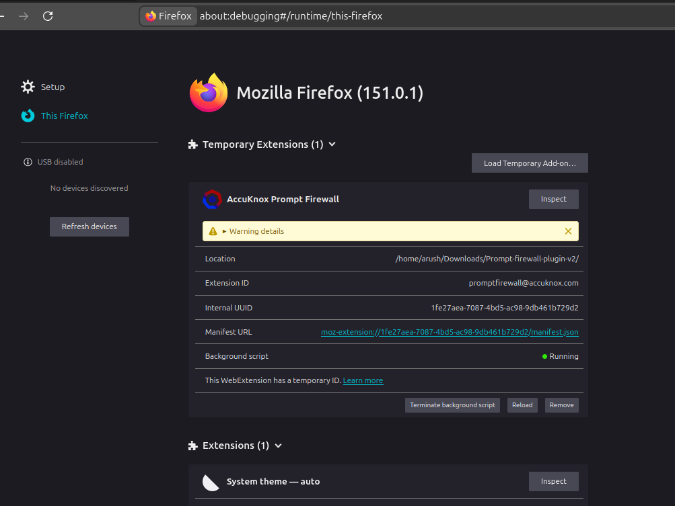Click the yellow warning triangle icon
Screen dimensions: 675x506
(213, 231)
